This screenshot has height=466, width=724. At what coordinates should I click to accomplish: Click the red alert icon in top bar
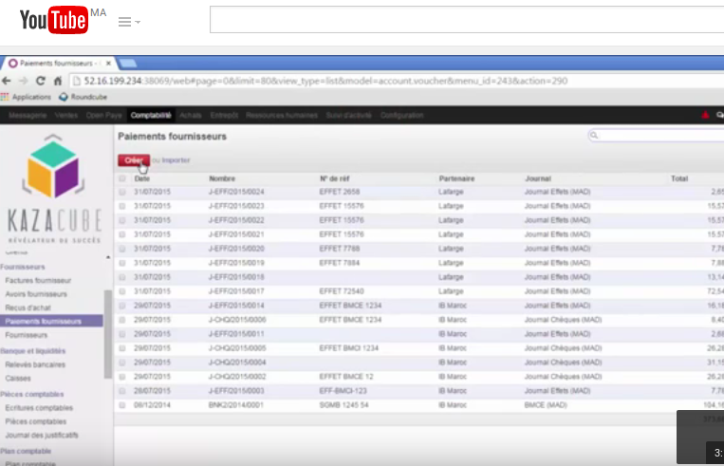point(705,116)
